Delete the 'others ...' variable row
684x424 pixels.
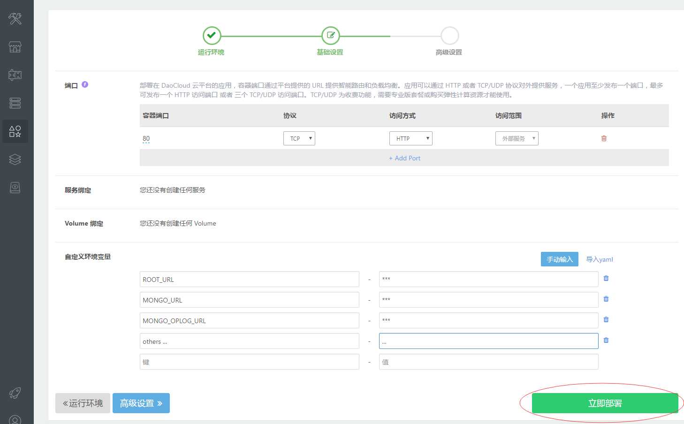[x=606, y=340]
